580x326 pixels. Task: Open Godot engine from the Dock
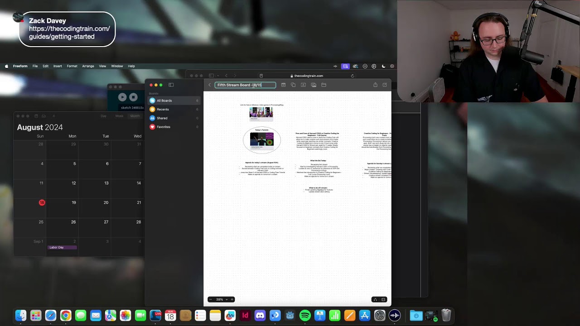290,316
